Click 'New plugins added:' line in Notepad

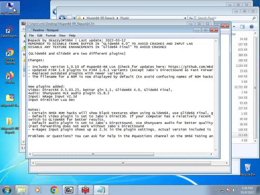pyautogui.click(x=46, y=87)
